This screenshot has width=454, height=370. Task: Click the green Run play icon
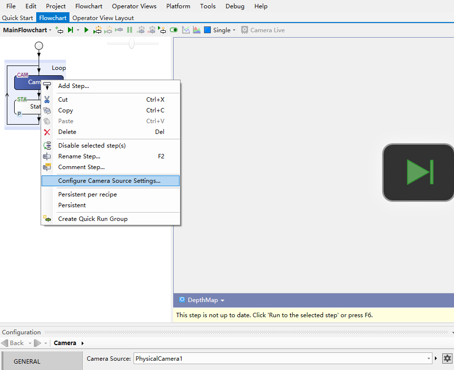click(87, 30)
